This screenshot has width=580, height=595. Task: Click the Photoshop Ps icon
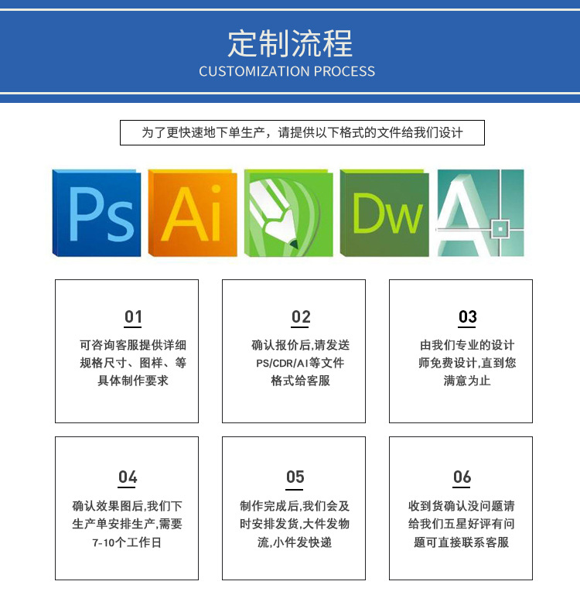(96, 214)
